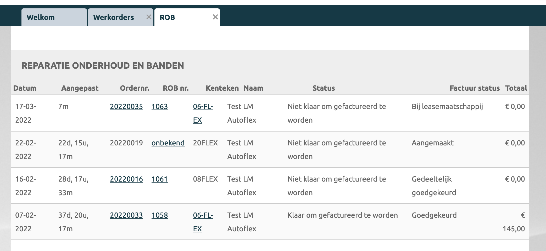This screenshot has height=251, width=546.
Task: Click the Totaal column header
Action: 516,88
